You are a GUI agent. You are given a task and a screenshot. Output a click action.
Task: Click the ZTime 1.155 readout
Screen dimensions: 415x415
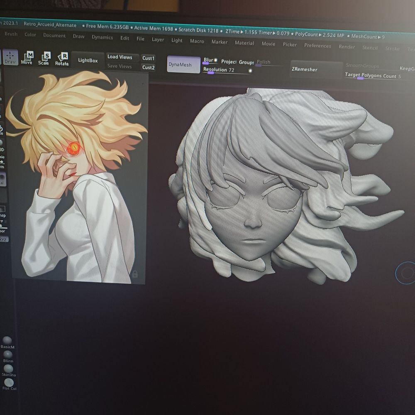pos(241,32)
